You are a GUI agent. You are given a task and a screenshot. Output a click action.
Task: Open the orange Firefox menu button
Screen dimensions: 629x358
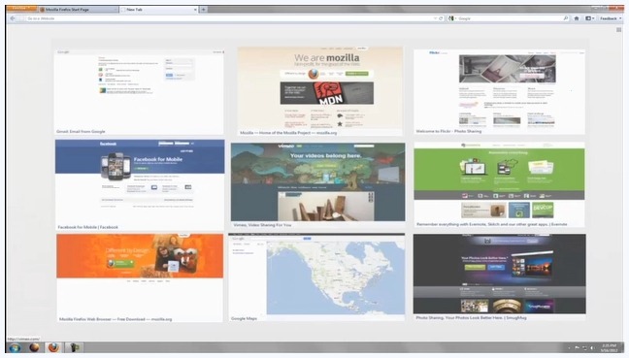point(20,8)
